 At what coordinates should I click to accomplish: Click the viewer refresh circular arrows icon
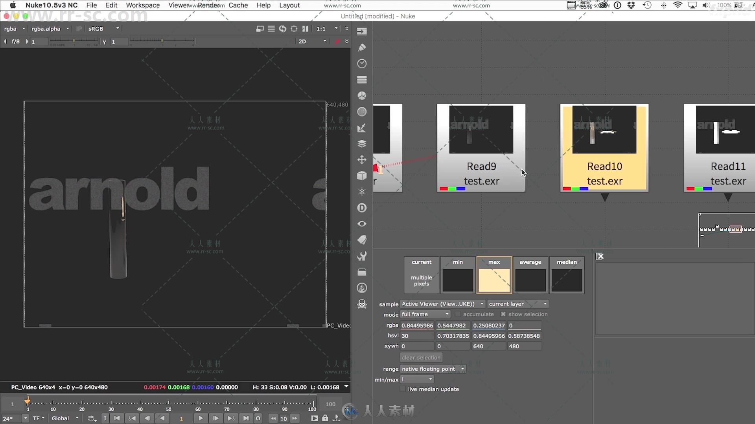click(x=282, y=29)
